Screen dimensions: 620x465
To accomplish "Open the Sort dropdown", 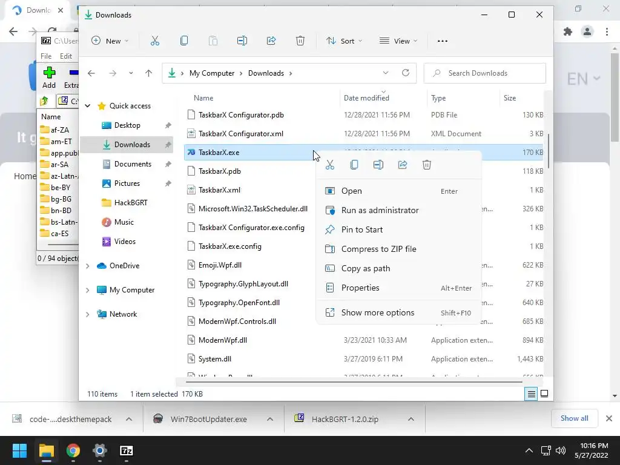I will pos(344,41).
